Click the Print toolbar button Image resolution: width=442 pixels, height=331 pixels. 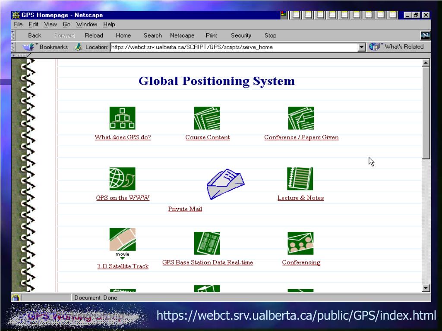pyautogui.click(x=212, y=35)
